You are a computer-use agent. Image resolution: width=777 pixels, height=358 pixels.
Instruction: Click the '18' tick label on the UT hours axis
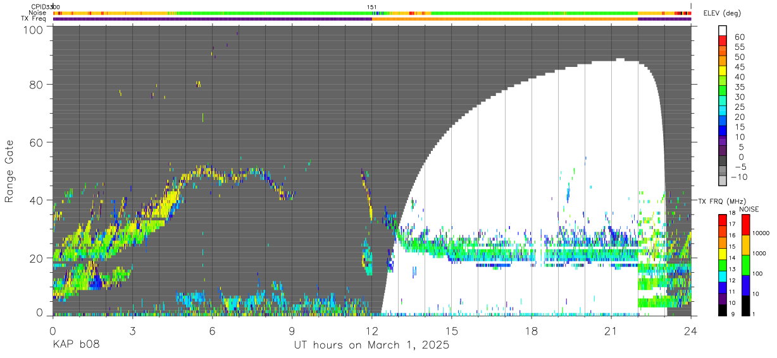[531, 331]
